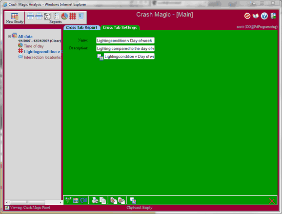Open the first listing report icon in Reports
Screen dimensions: 282x214
tap(30, 16)
